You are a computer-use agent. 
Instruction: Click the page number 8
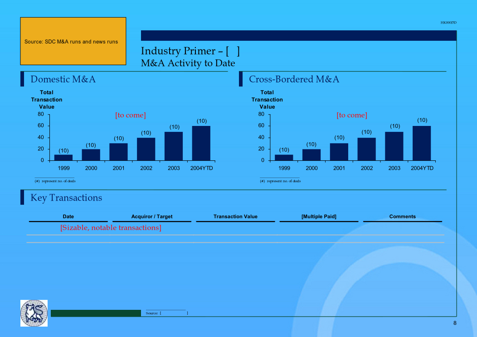click(x=455, y=323)
